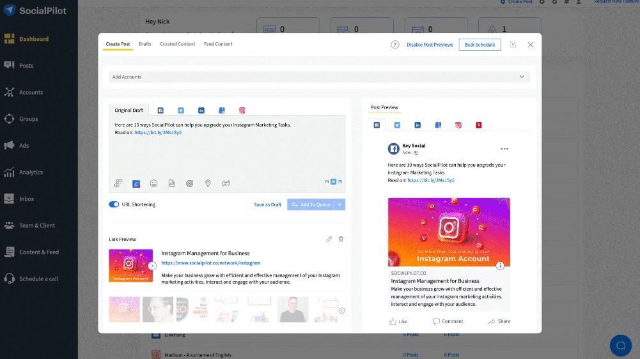The width and height of the screenshot is (640, 359).
Task: Open the Facebook tab beside Original Draft
Action: 160,111
